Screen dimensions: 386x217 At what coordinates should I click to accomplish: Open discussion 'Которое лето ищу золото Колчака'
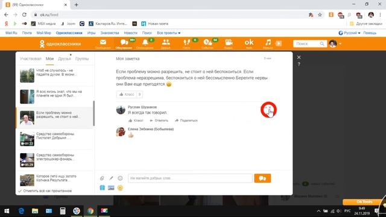55,180
